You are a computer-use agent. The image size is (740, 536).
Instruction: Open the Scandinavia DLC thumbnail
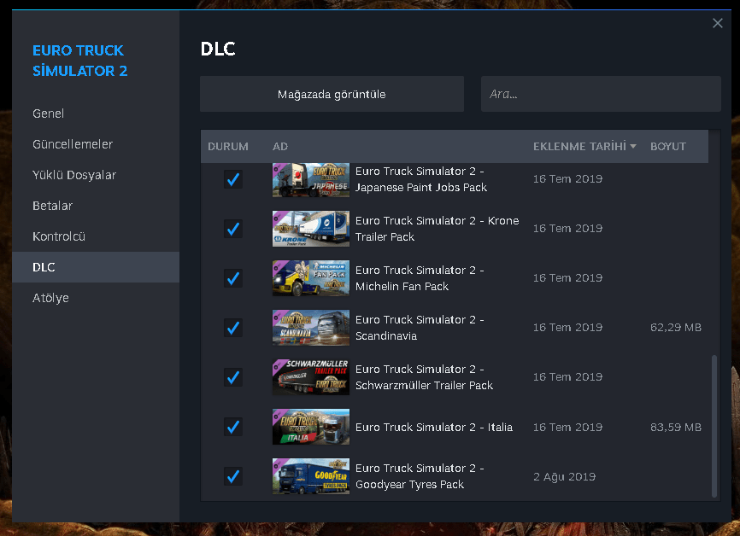(x=311, y=328)
